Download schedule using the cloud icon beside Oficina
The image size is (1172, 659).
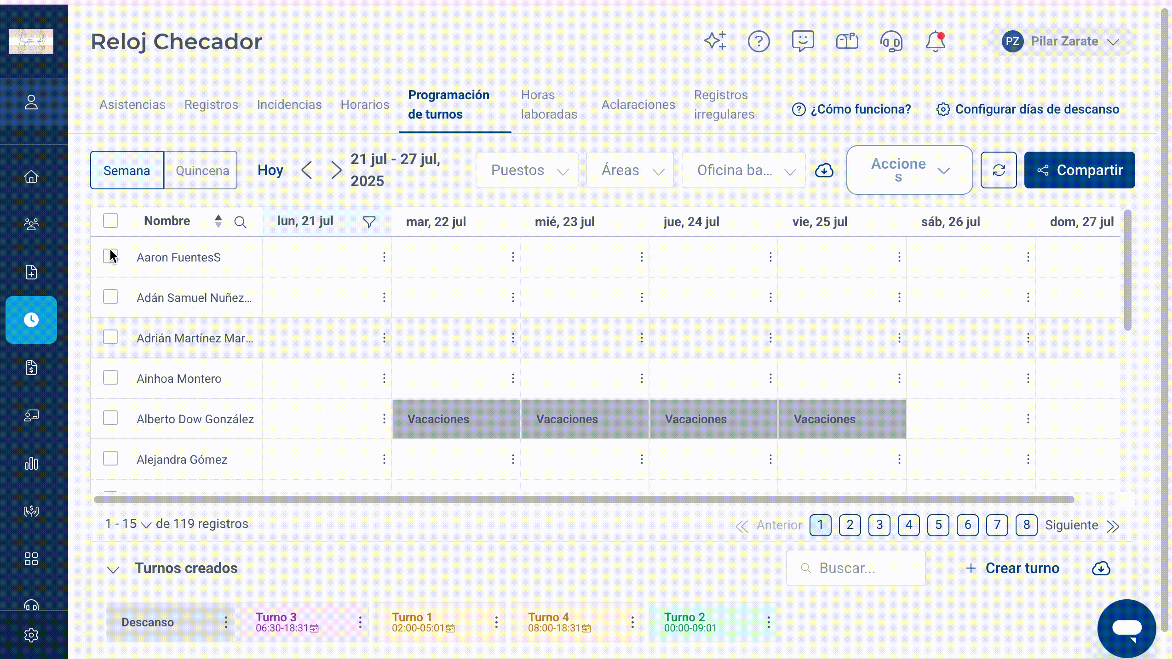click(824, 170)
